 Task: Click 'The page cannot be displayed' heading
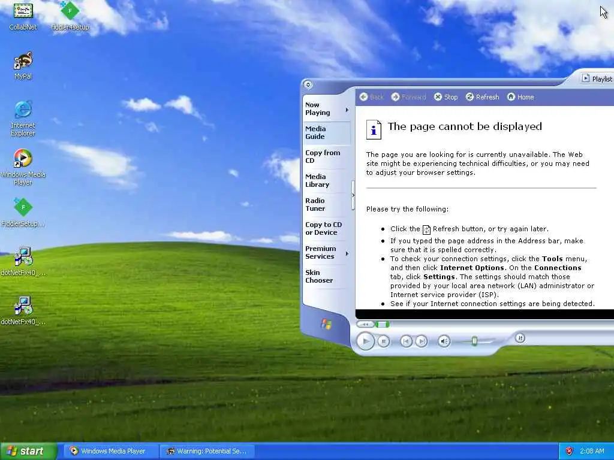[x=465, y=126]
